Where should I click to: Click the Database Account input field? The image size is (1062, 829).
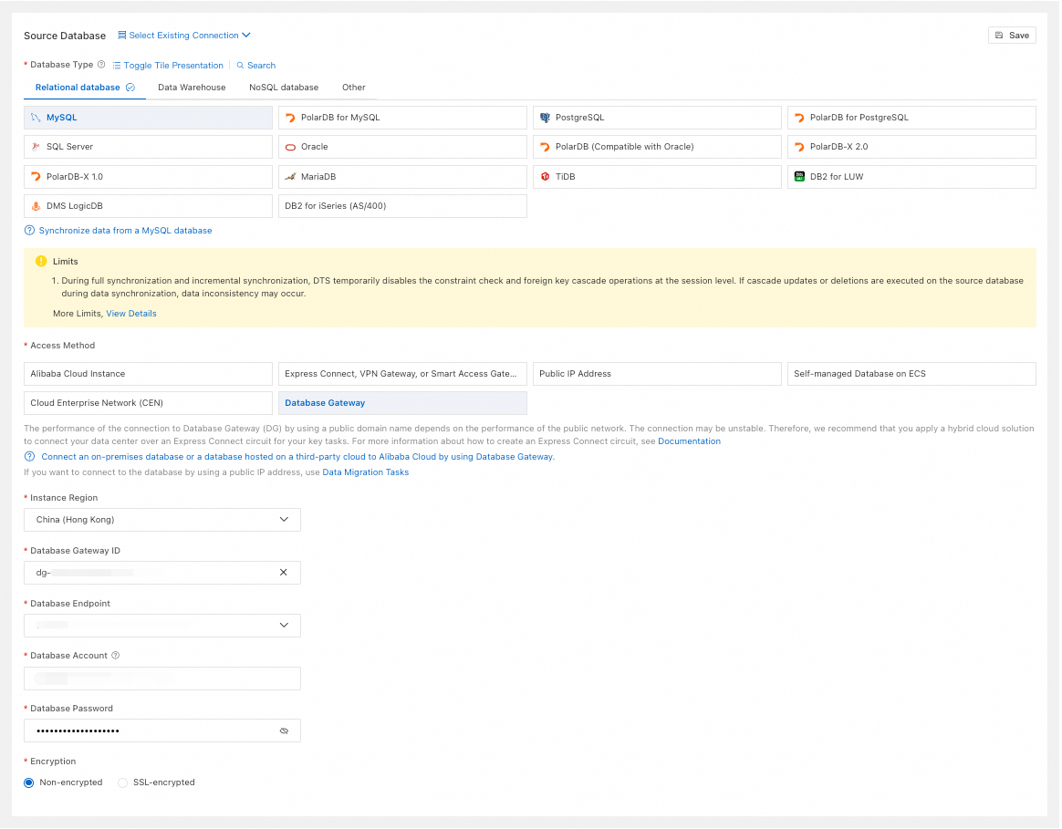tap(161, 678)
